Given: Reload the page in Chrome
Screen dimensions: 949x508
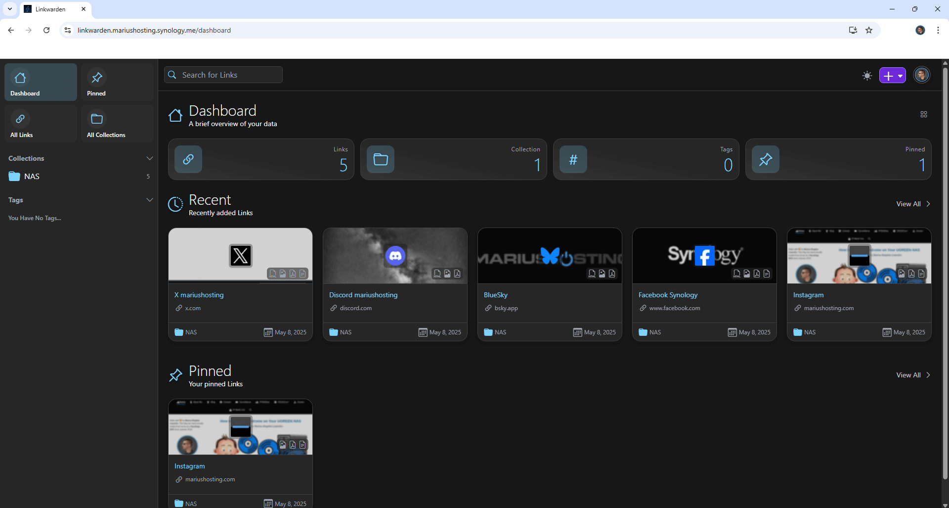Looking at the screenshot, I should (46, 30).
